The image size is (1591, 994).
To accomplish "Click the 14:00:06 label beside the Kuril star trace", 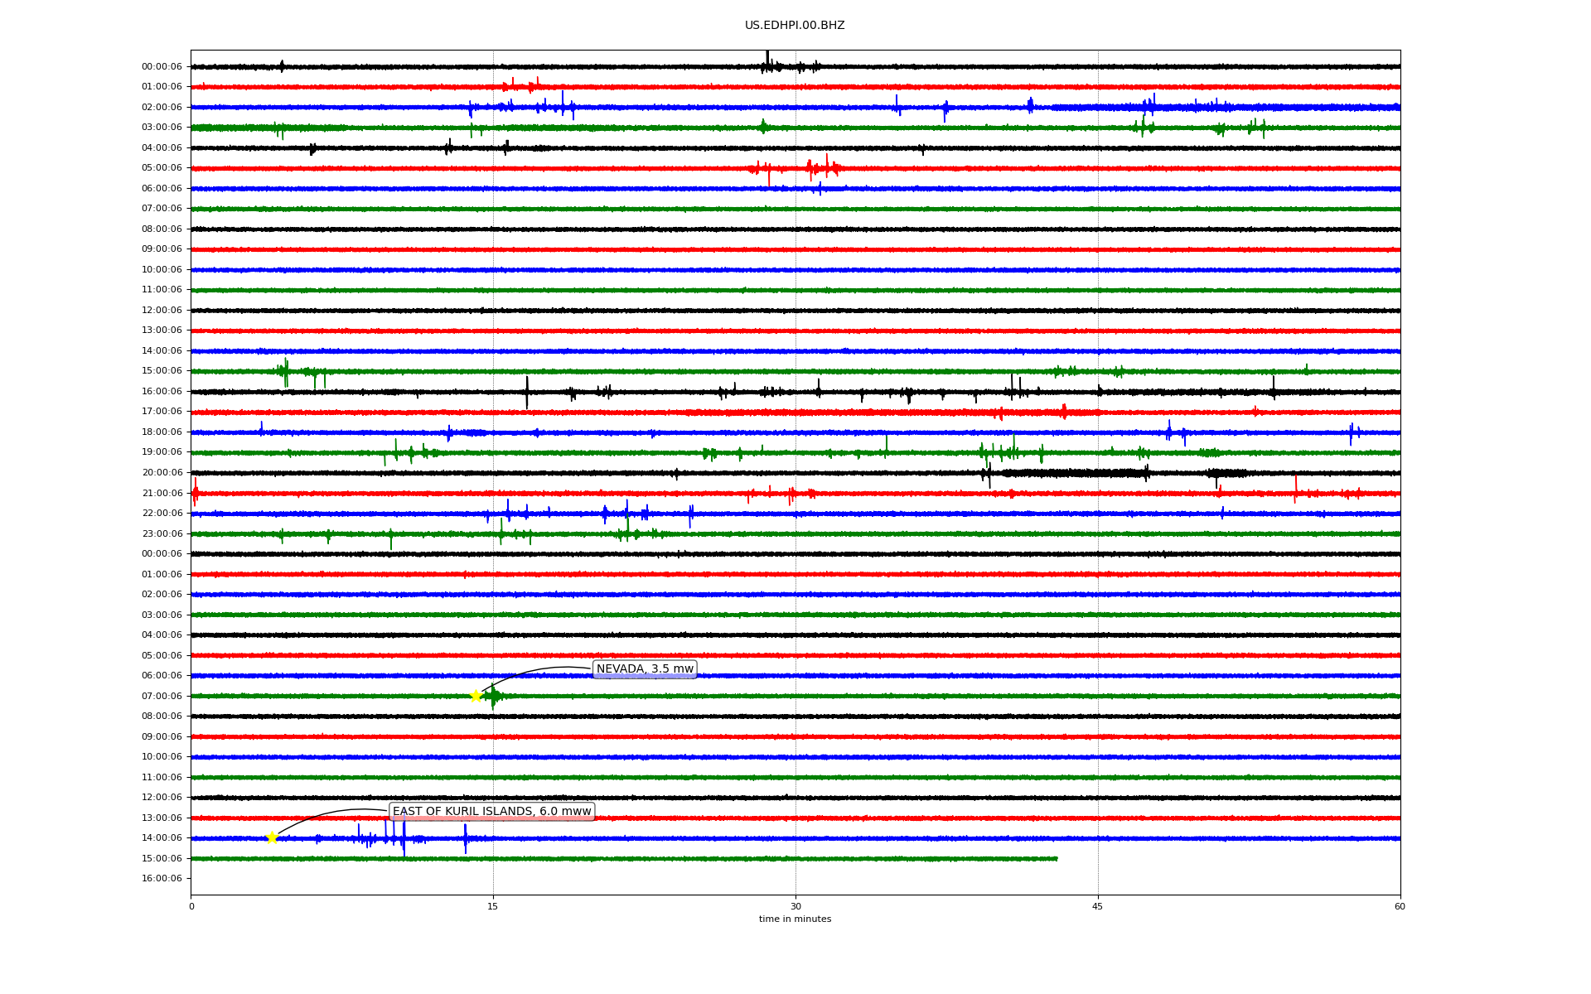I will [162, 838].
